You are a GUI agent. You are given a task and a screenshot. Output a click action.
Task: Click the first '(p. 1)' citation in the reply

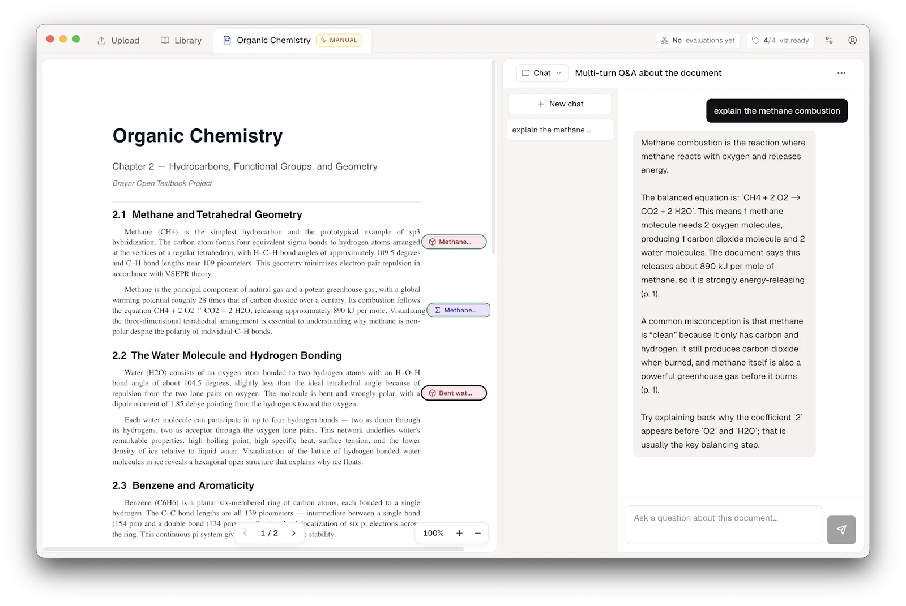(x=650, y=294)
